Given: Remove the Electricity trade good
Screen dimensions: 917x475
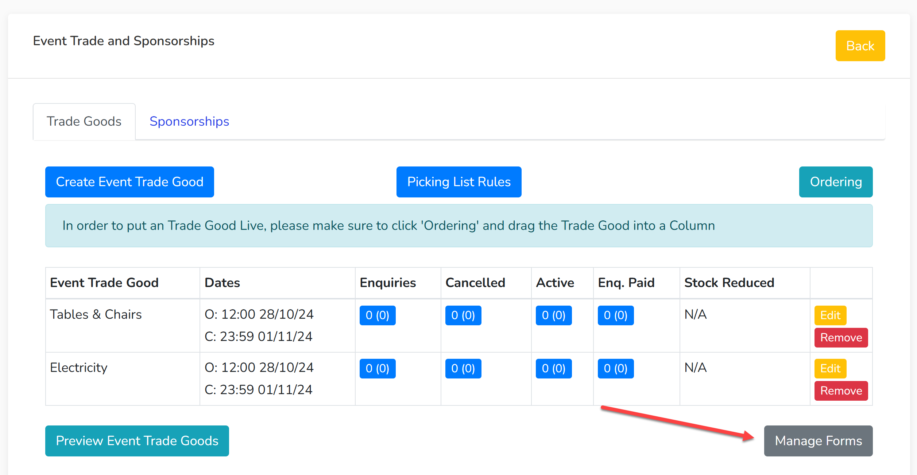Looking at the screenshot, I should 841,391.
